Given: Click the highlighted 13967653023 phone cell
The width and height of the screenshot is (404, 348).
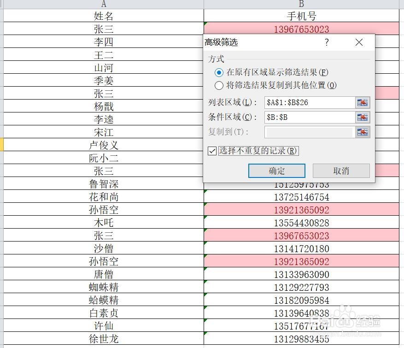Looking at the screenshot, I should (x=301, y=29).
